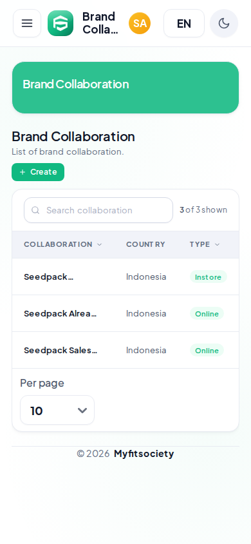Viewport: 251px width, 544px height.
Task: Sort by Type column header
Action: [204, 244]
